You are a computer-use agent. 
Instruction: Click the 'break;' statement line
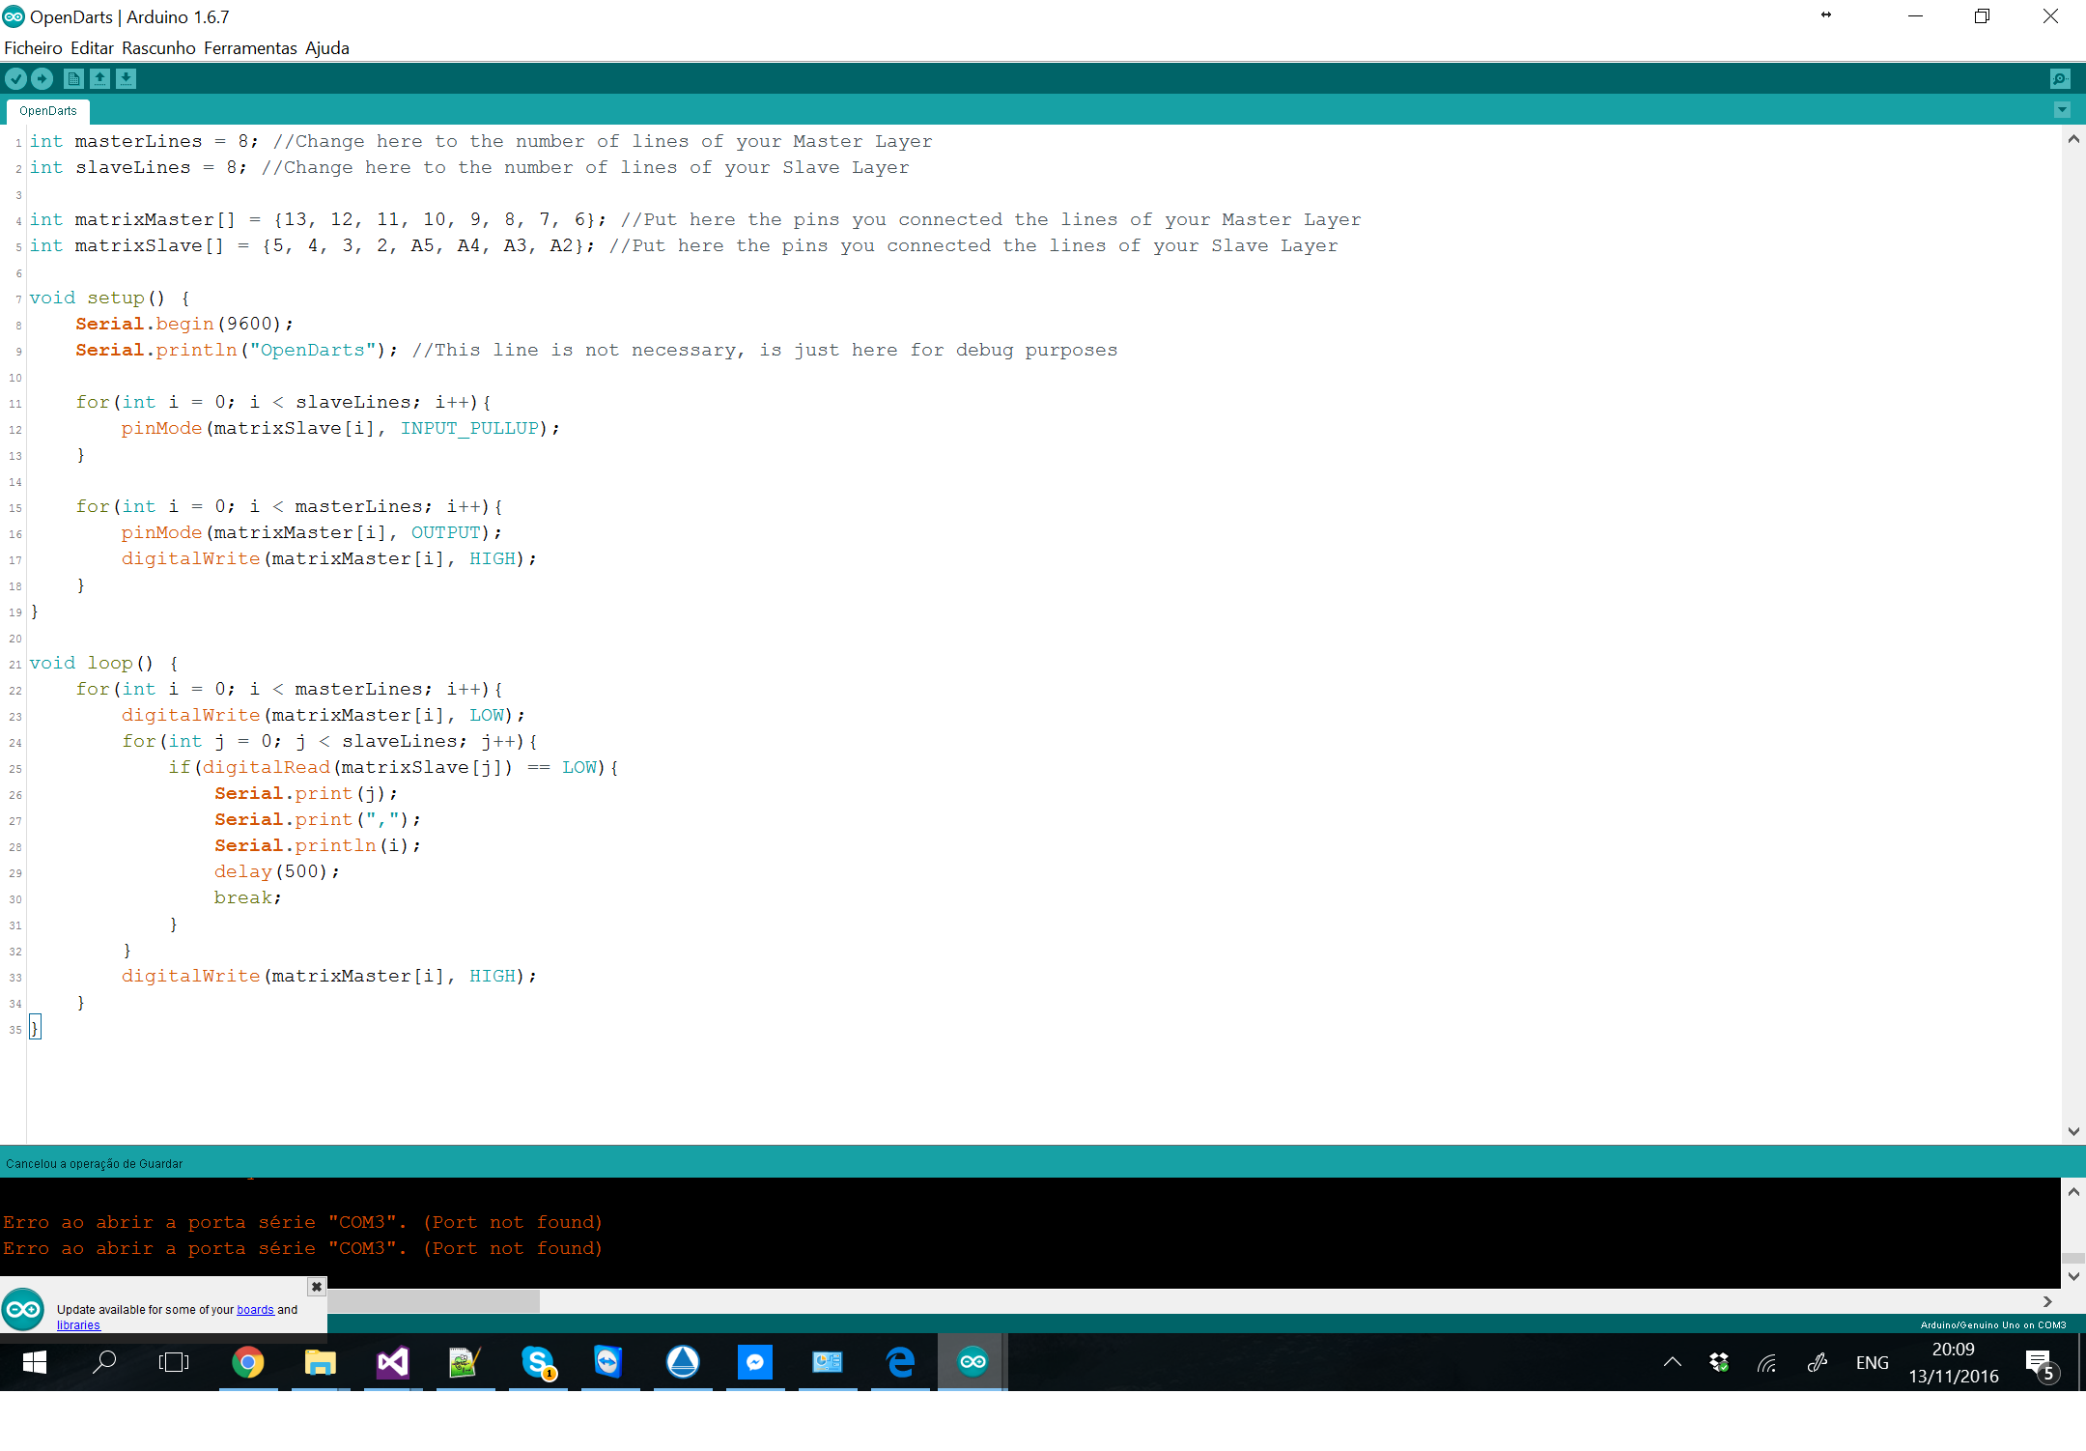[248, 897]
